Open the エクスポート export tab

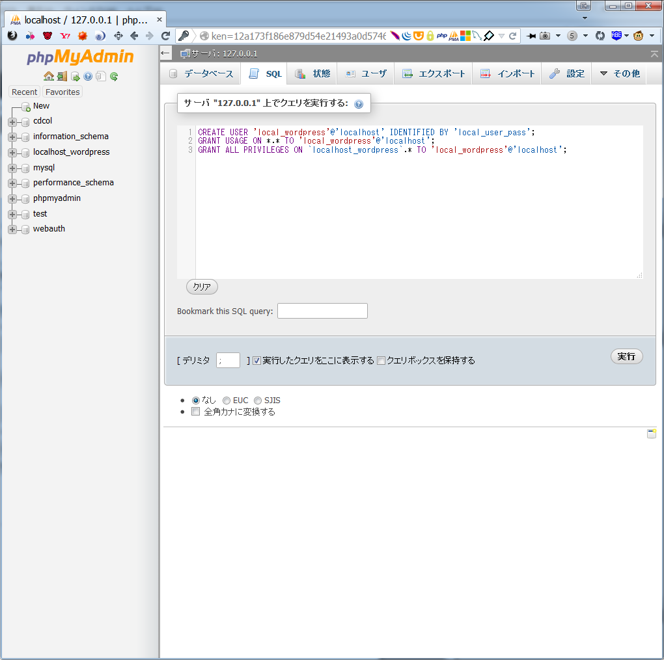tap(433, 73)
